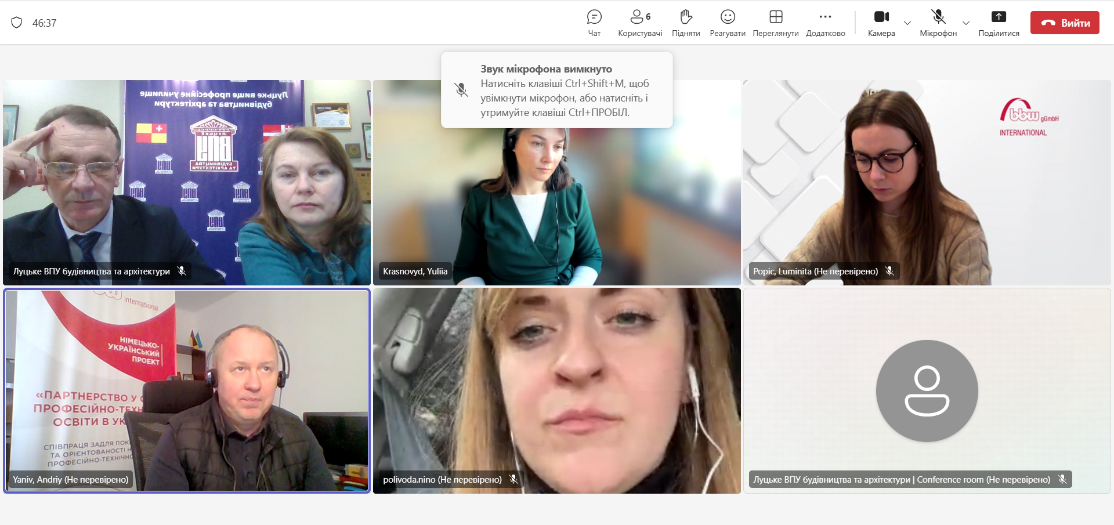
Task: Share your screen content
Action: [x=998, y=23]
